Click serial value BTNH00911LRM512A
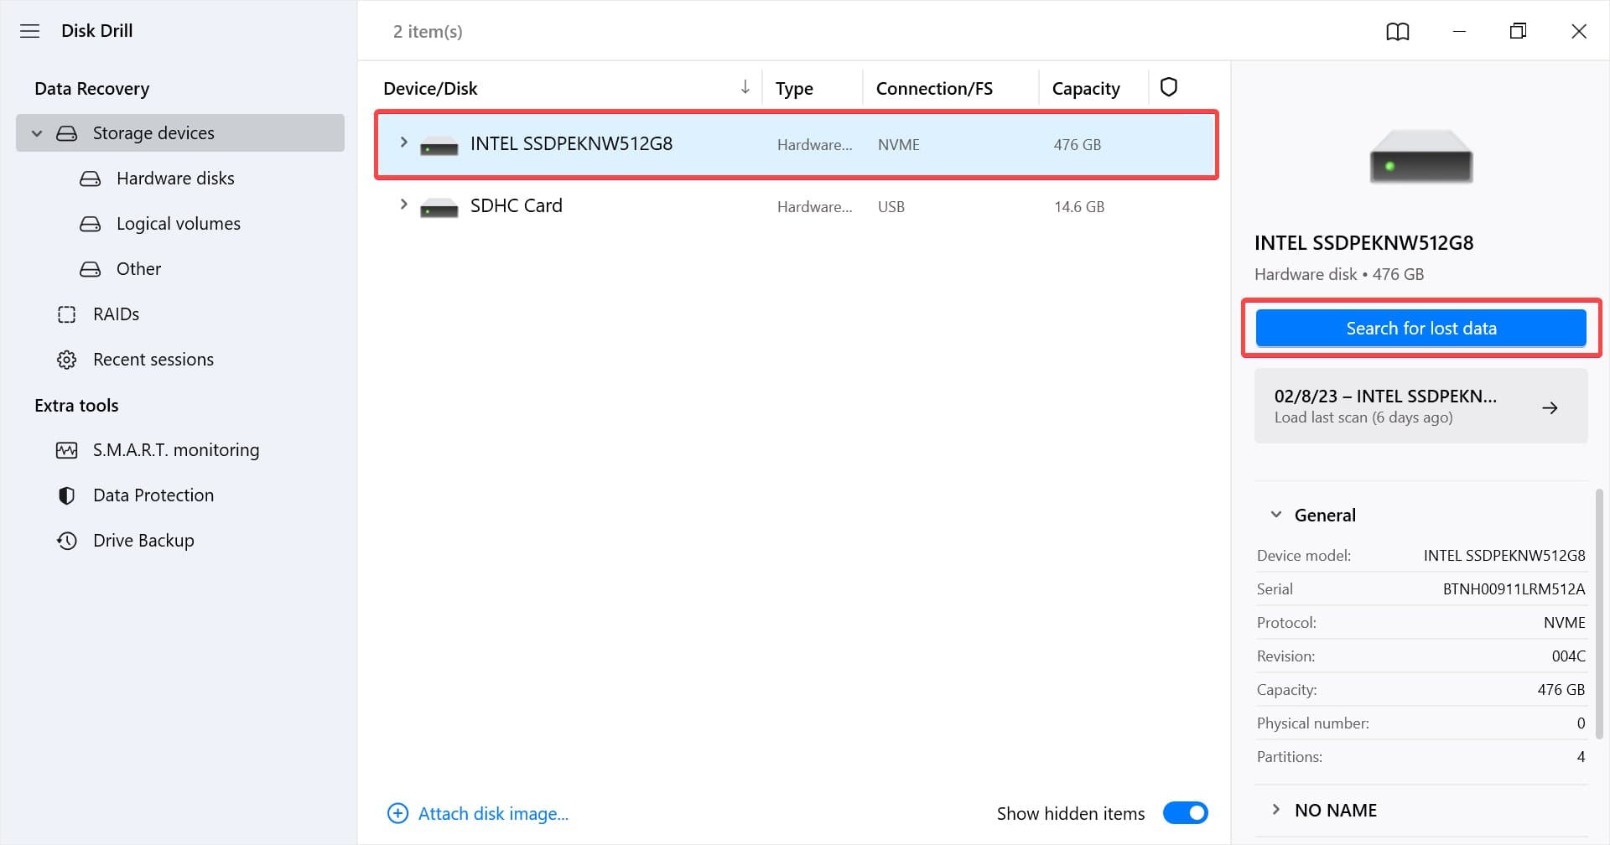1610x845 pixels. coord(1514,589)
